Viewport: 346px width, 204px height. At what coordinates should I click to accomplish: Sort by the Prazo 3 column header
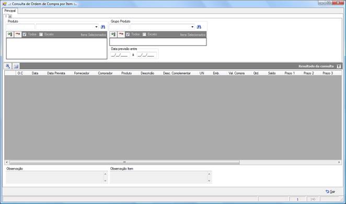(328, 73)
